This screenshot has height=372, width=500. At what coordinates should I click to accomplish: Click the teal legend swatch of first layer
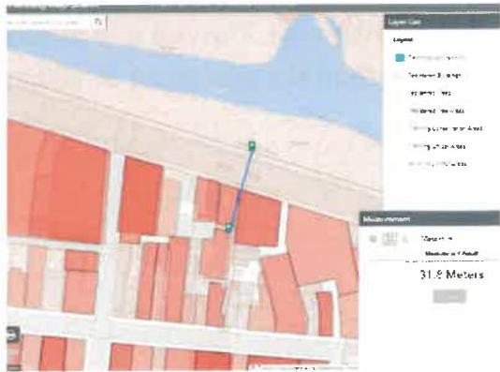(x=400, y=58)
